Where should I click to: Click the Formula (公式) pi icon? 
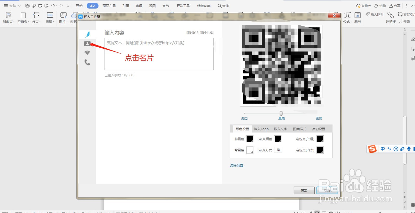coord(347,15)
